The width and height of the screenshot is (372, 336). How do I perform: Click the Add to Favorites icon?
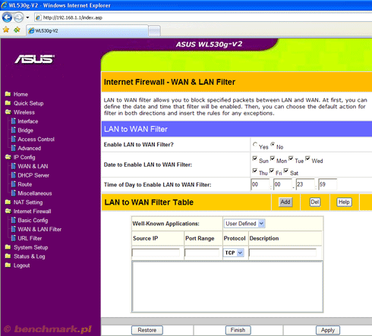point(17,30)
